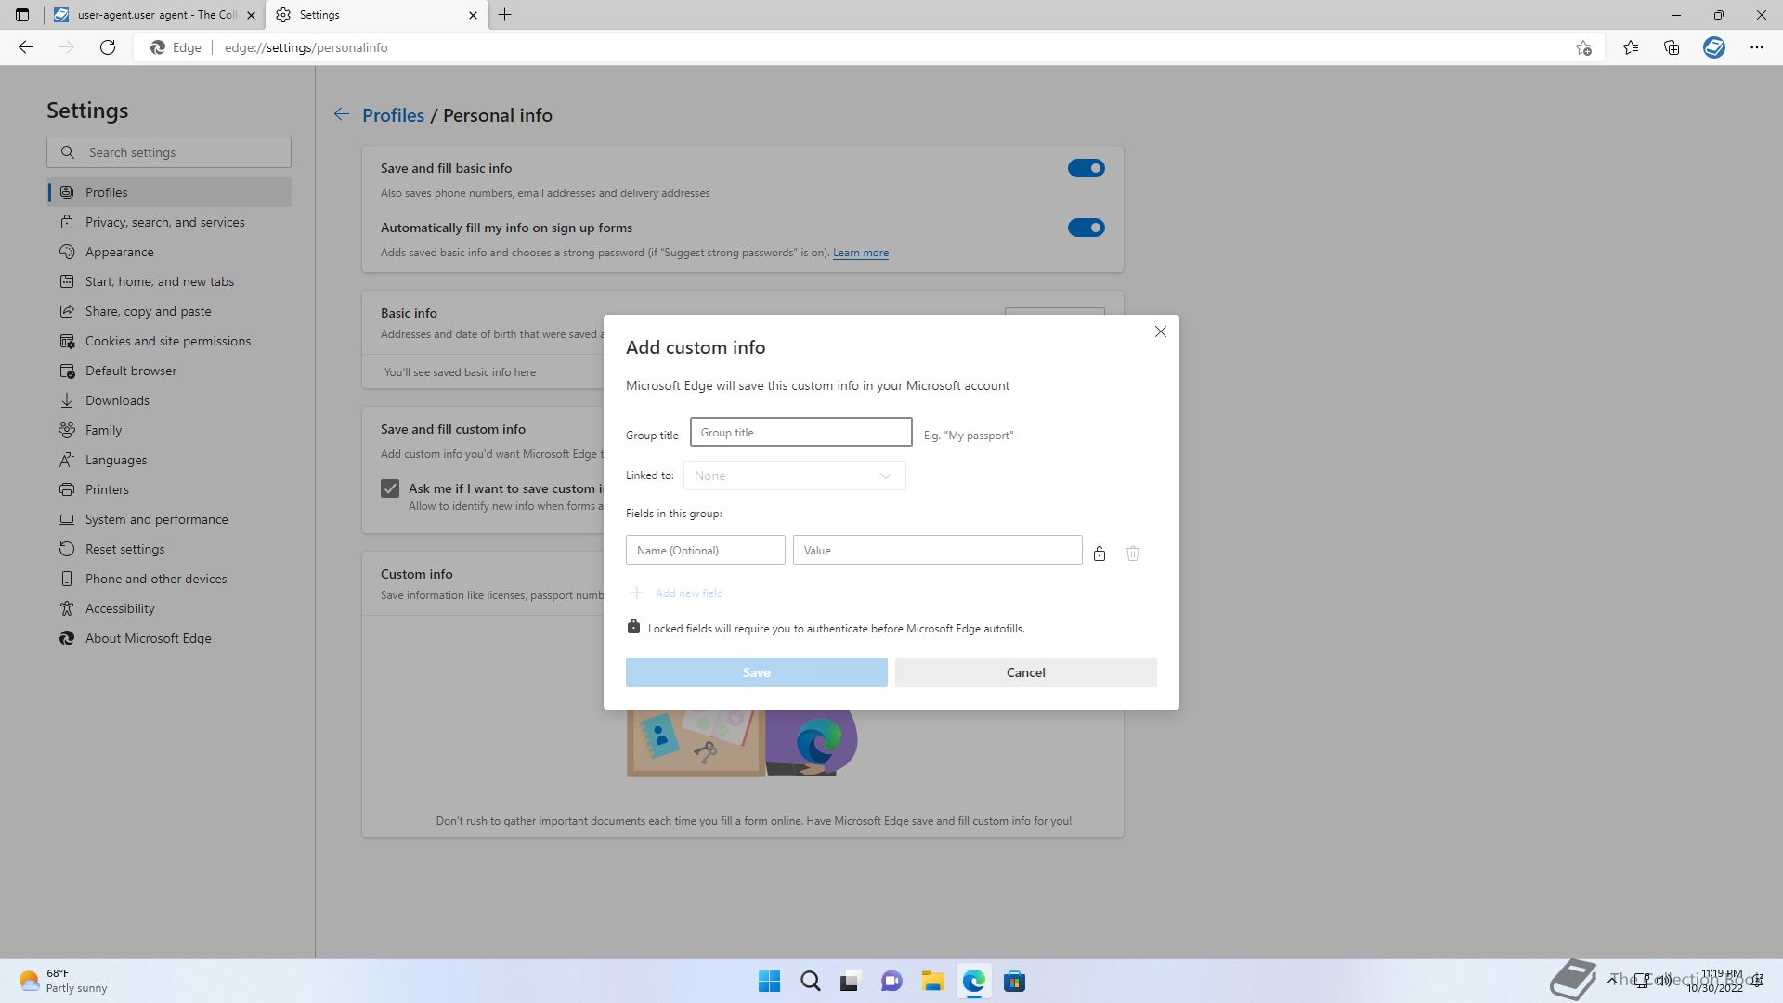Open Microsoft Store on taskbar

1014,982
